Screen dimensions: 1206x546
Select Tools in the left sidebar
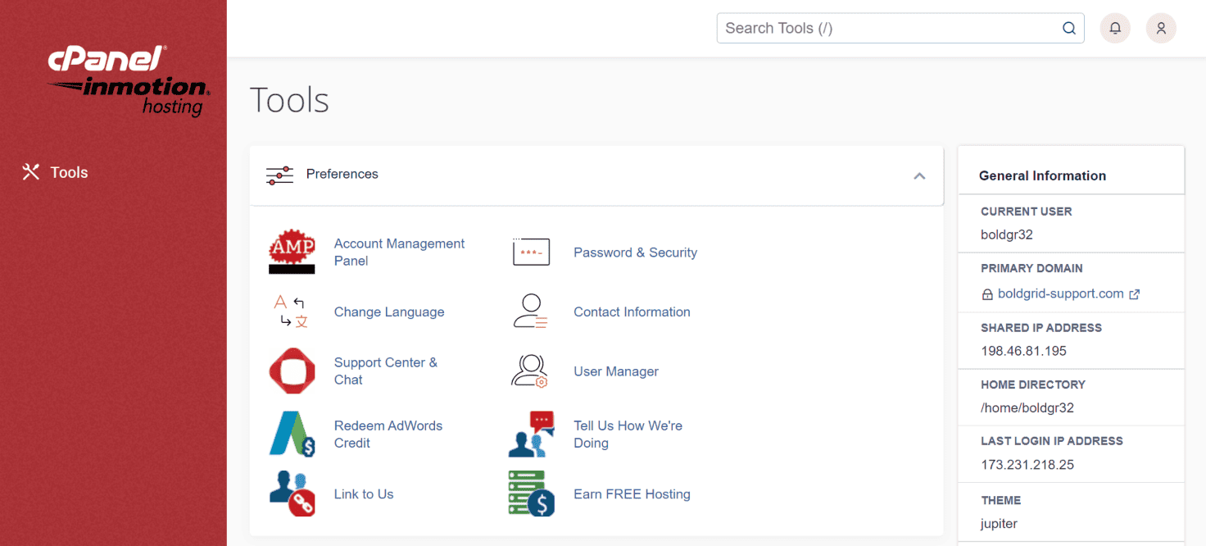click(x=69, y=172)
